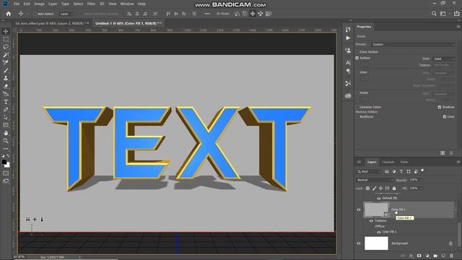462x260 pixels.
Task: Click the Home icon in options bar
Action: [9, 14]
